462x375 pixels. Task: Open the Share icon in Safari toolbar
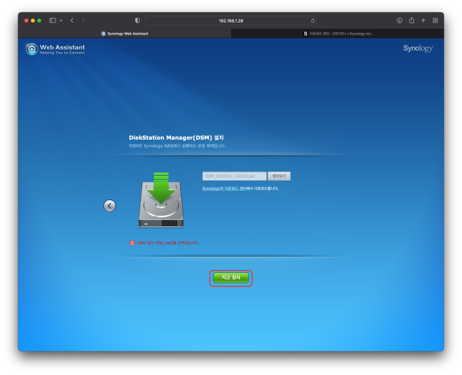point(411,20)
